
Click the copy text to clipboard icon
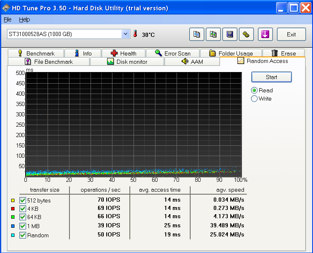197,35
